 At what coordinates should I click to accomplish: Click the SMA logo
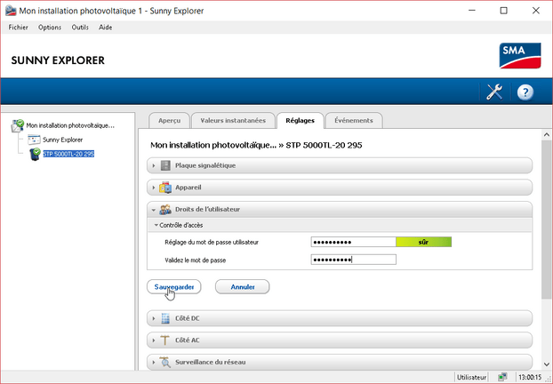[520, 56]
